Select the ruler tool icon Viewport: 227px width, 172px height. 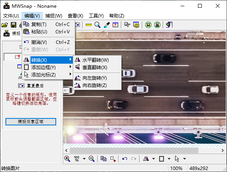tap(89, 25)
